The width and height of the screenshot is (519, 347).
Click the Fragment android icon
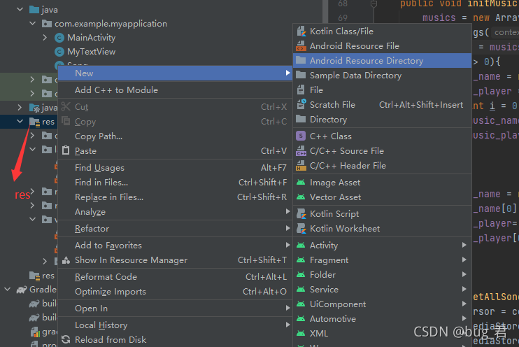(301, 260)
